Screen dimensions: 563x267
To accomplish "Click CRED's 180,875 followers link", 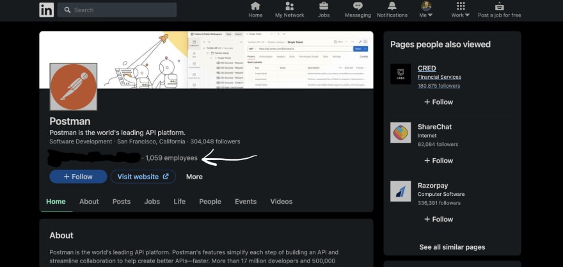I will (439, 86).
